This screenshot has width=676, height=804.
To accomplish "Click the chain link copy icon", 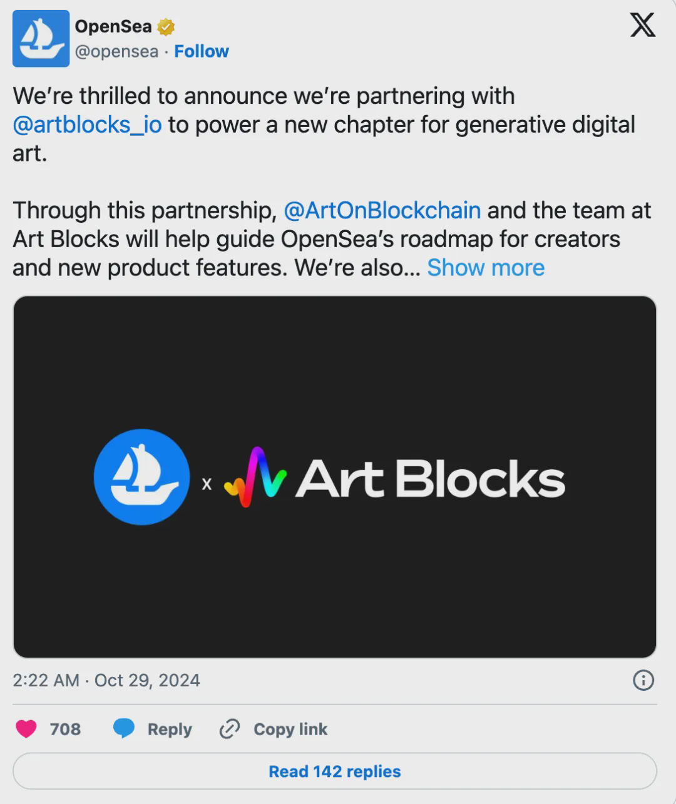I will click(230, 729).
